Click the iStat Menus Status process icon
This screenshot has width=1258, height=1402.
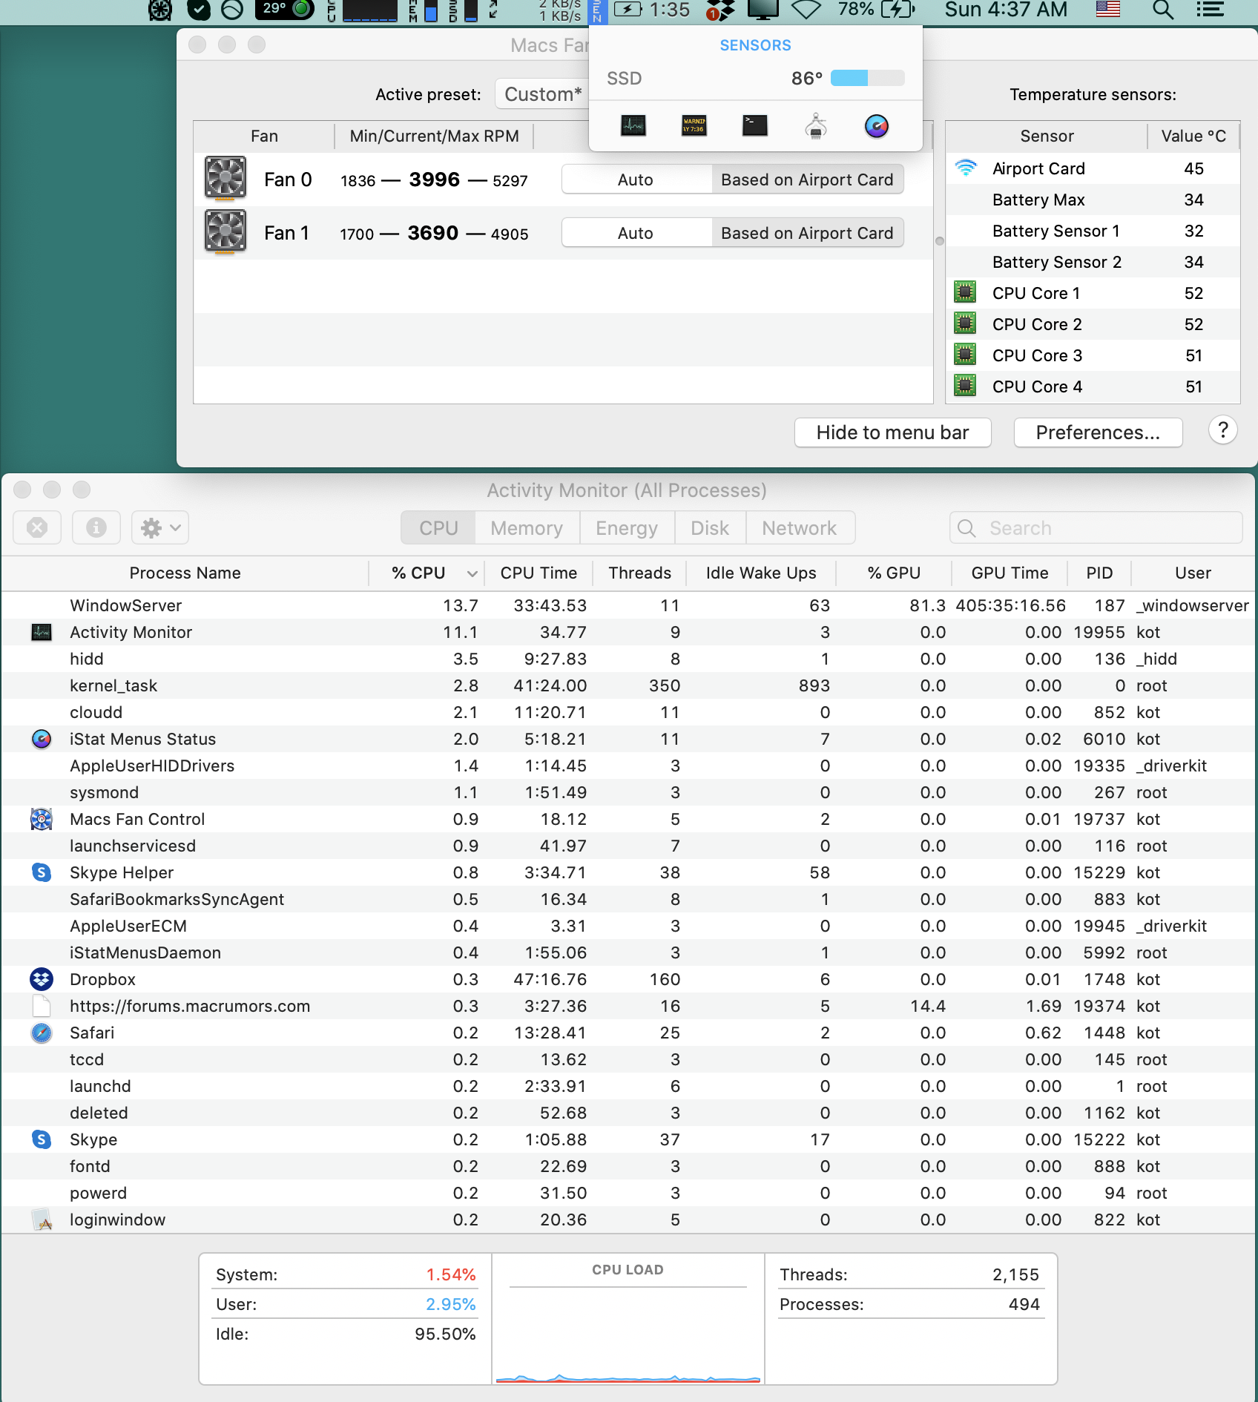click(x=42, y=739)
